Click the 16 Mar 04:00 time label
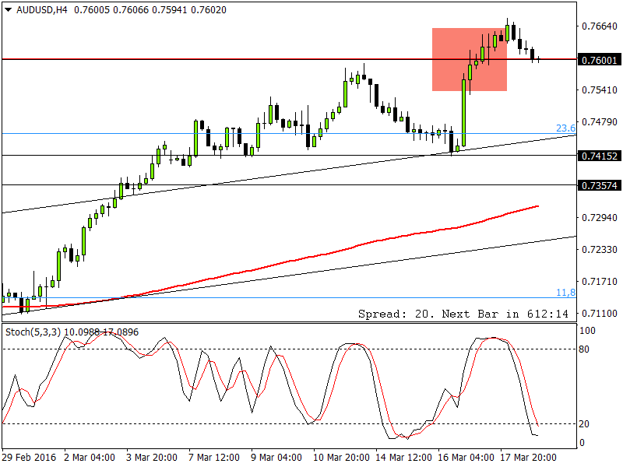The width and height of the screenshot is (623, 467). point(466,458)
